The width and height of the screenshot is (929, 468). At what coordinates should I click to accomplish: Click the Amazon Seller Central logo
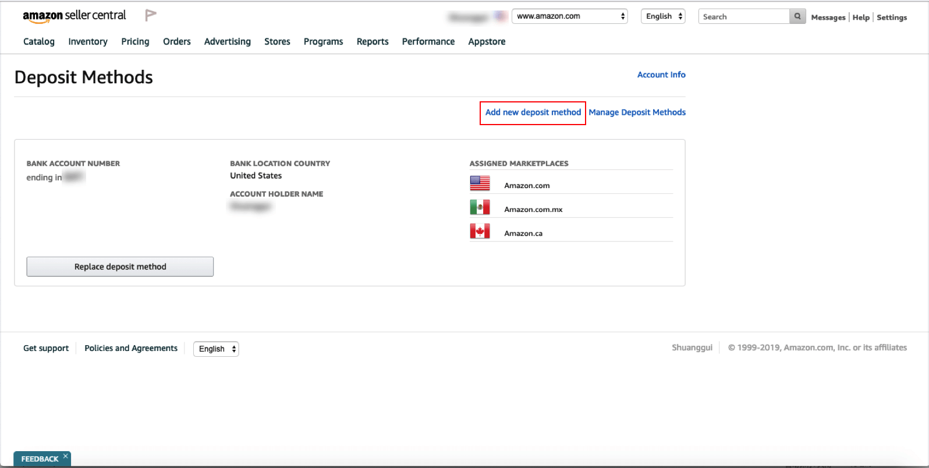click(x=74, y=16)
